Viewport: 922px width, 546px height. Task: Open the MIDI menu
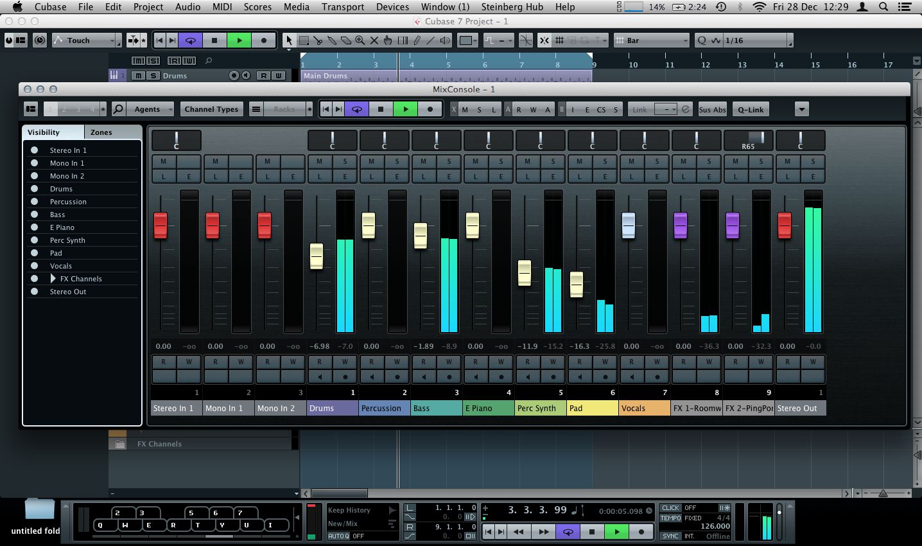[222, 6]
